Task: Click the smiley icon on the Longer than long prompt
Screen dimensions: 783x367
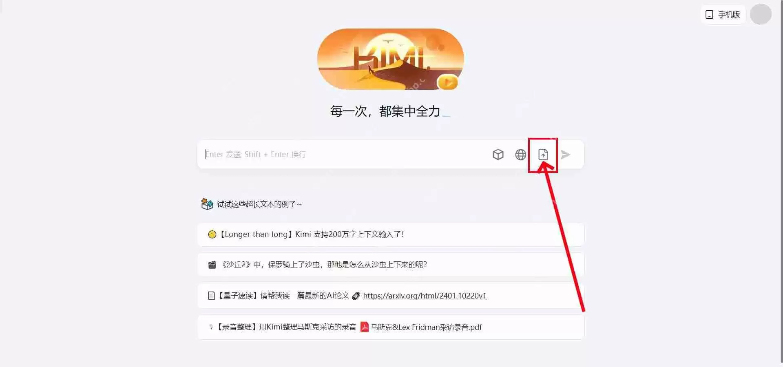Action: tap(212, 234)
